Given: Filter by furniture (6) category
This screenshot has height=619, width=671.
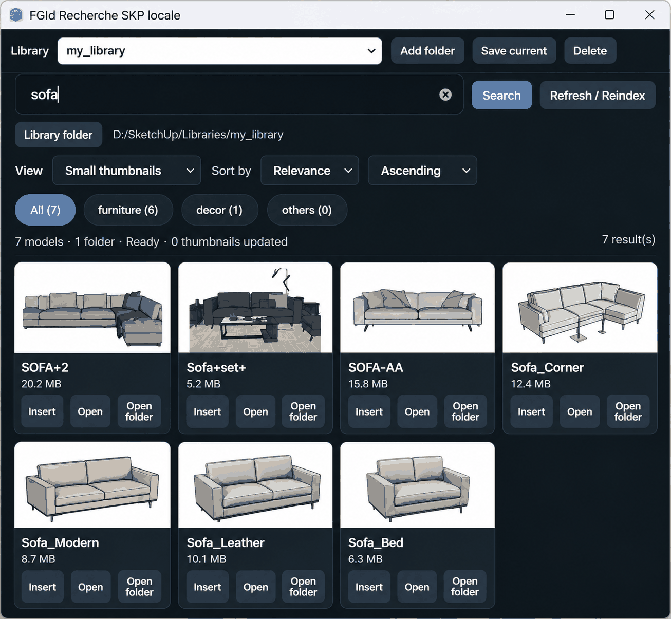Looking at the screenshot, I should [x=128, y=210].
